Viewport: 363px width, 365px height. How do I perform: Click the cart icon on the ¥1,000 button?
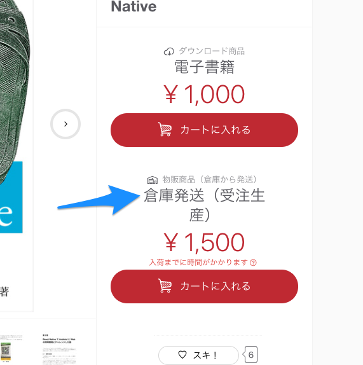[165, 129]
